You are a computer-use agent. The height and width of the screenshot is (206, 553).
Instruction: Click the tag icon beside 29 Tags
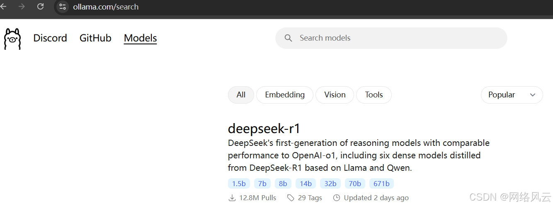point(291,198)
